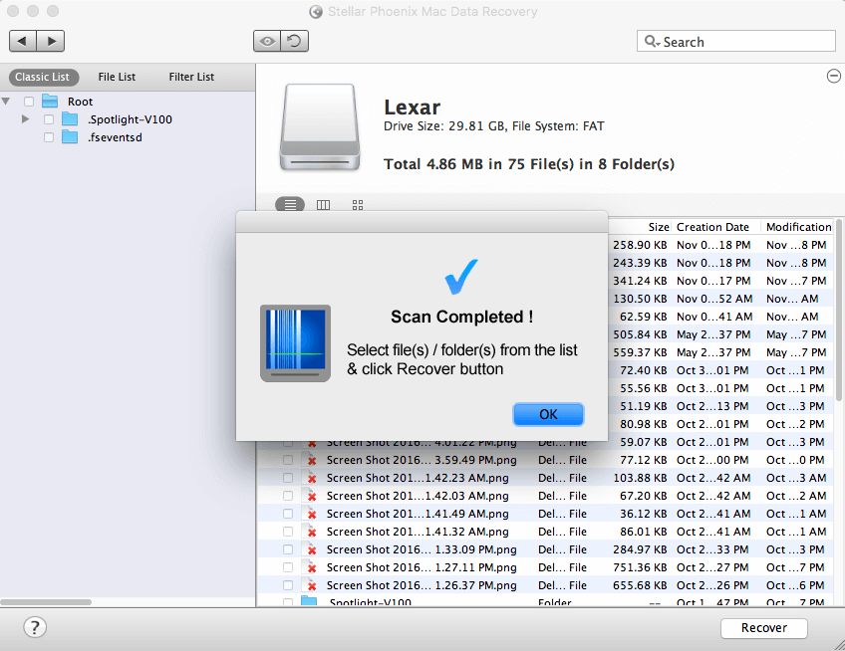845x651 pixels.
Task: Click OK in Scan Completed dialog
Action: 548,414
